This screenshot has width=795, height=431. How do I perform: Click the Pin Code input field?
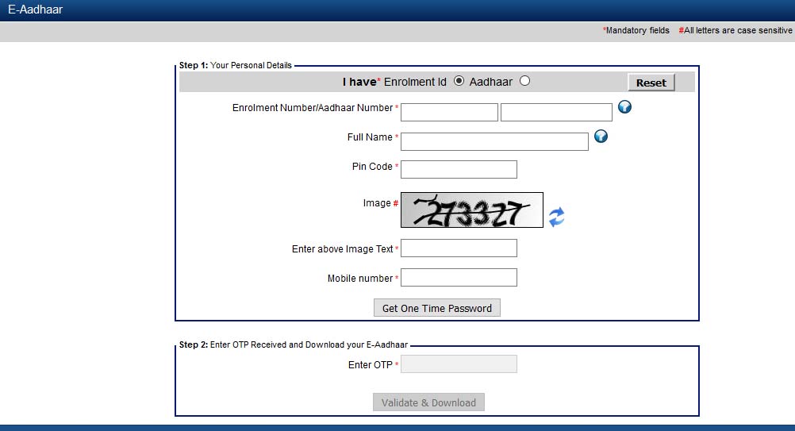coord(459,169)
